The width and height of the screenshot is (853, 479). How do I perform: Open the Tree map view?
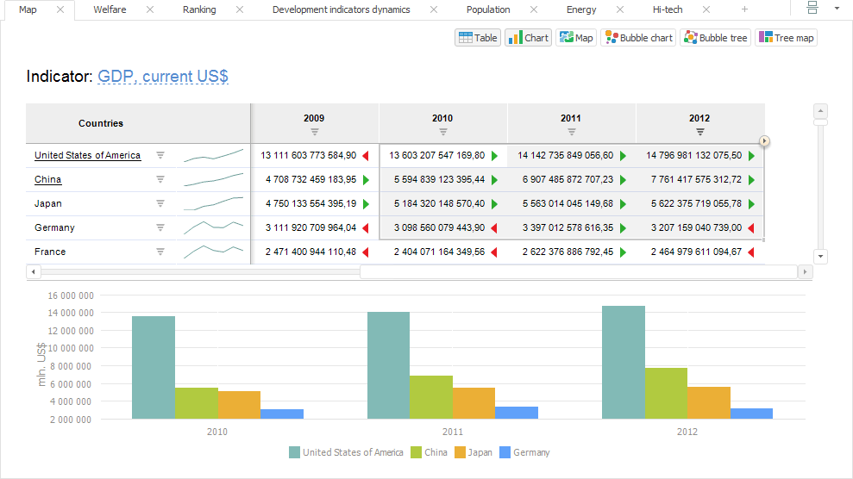(785, 38)
